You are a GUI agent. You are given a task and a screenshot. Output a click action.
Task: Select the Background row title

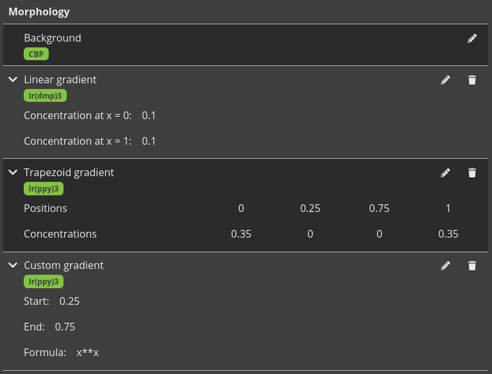click(53, 38)
